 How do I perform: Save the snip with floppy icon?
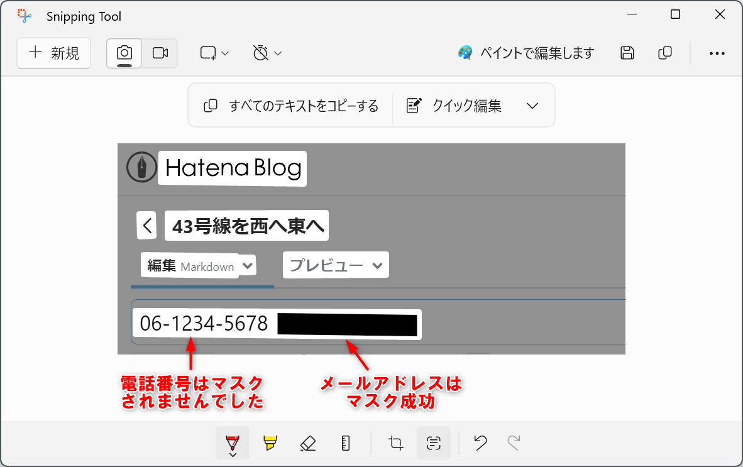click(627, 53)
